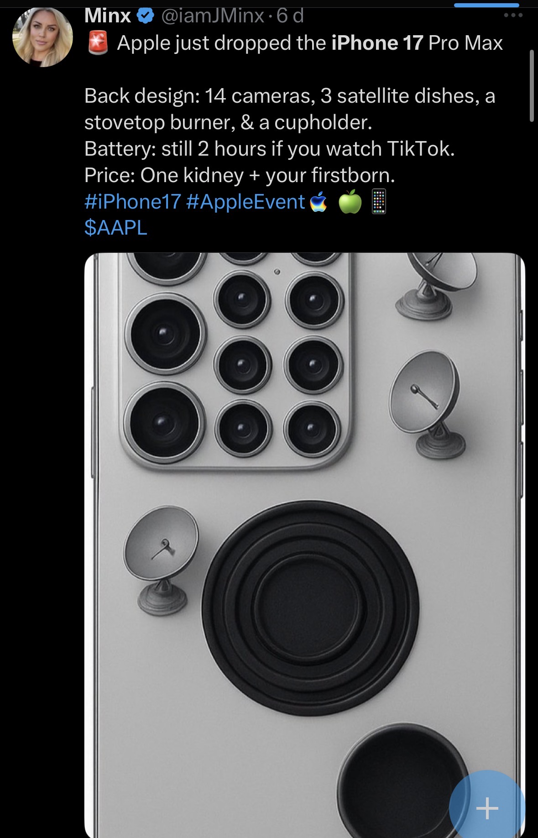538x838 pixels.
Task: Open Minx's profile picture avatar
Action: 42,37
